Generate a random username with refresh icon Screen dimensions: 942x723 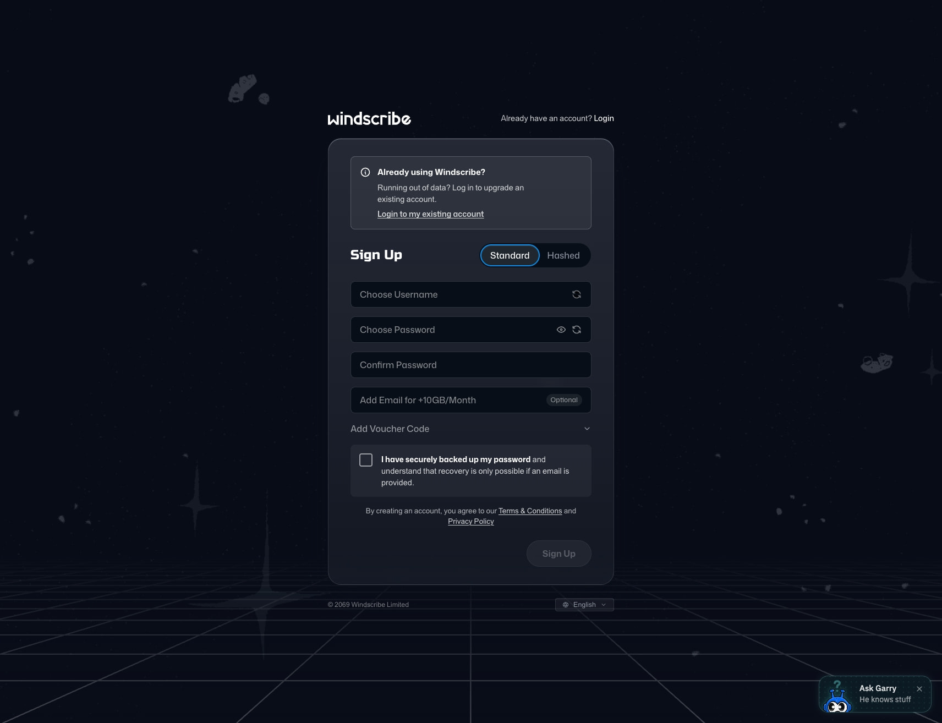(x=577, y=294)
